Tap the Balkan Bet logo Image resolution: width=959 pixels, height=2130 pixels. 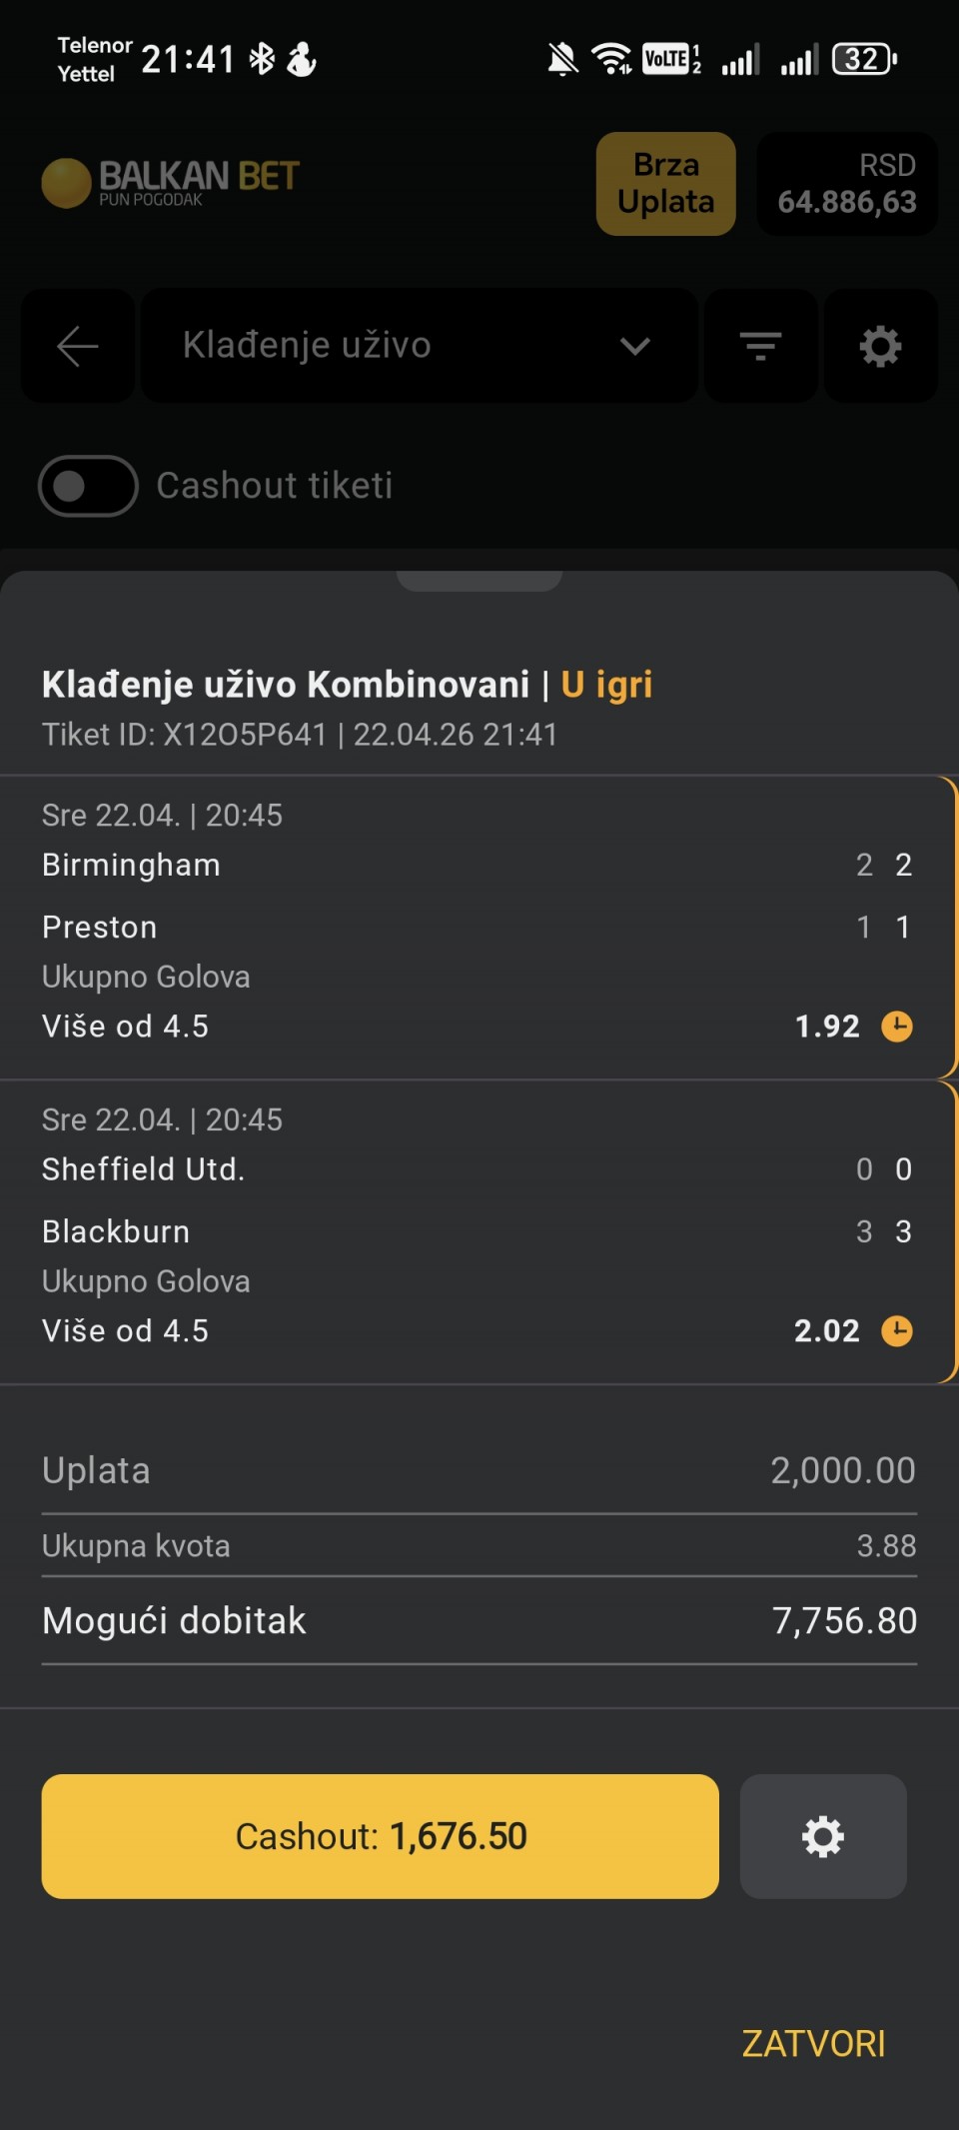171,182
